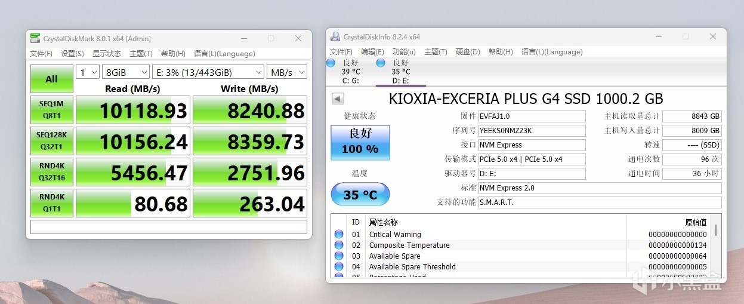The height and width of the screenshot is (304, 744).
Task: Click the KIOXIA-EXCERIA PLUS G4 SSD title
Action: pos(526,99)
